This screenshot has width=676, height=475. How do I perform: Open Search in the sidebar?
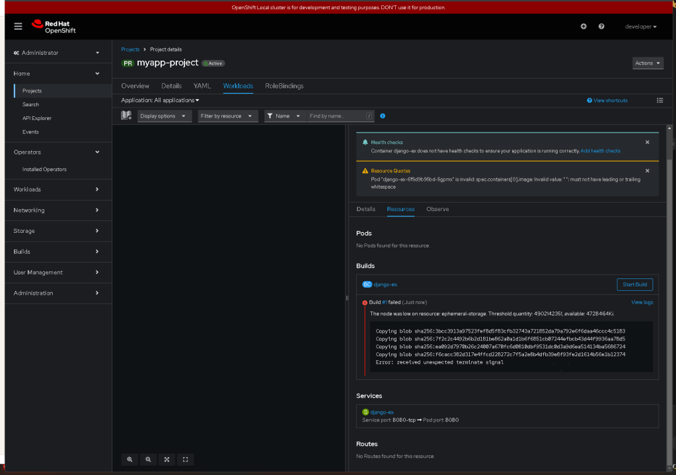[x=30, y=104]
